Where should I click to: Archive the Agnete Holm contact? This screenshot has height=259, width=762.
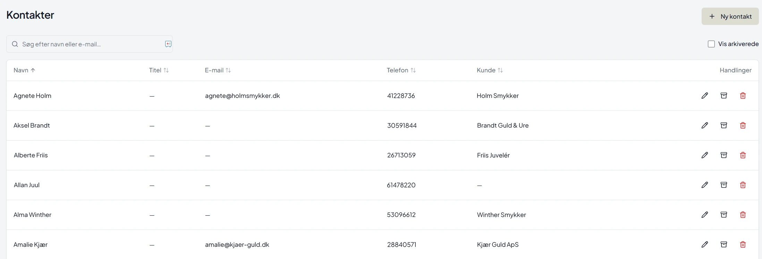coord(724,96)
